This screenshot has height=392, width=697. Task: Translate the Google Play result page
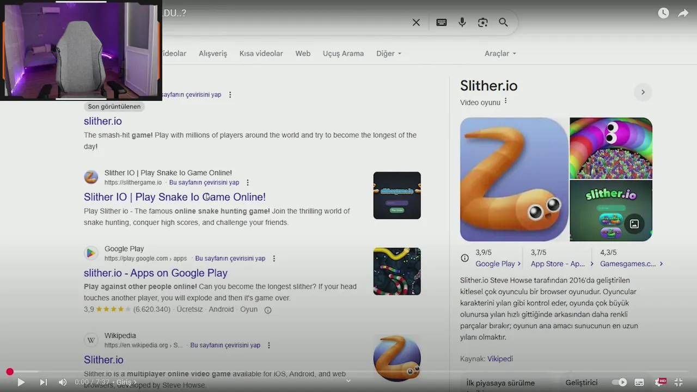(x=230, y=259)
